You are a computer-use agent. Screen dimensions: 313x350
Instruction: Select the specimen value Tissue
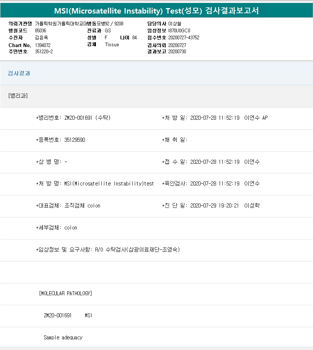click(112, 45)
